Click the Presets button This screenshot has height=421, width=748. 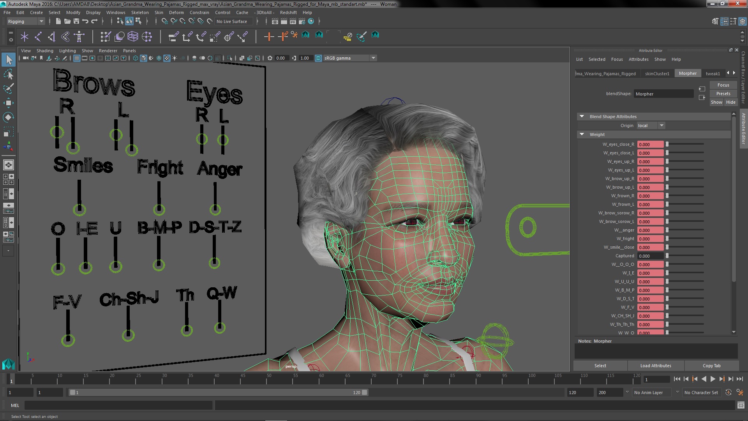(x=723, y=94)
